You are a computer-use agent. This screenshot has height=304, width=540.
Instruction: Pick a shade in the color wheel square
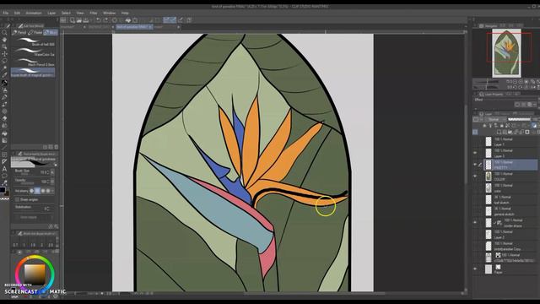click(x=35, y=274)
